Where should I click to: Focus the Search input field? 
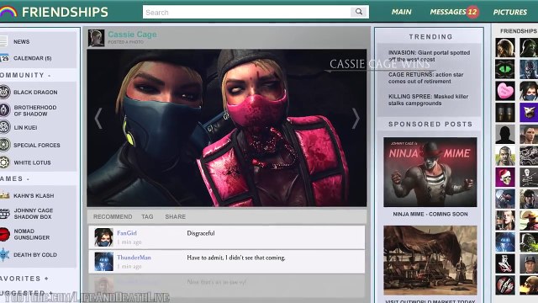click(246, 12)
